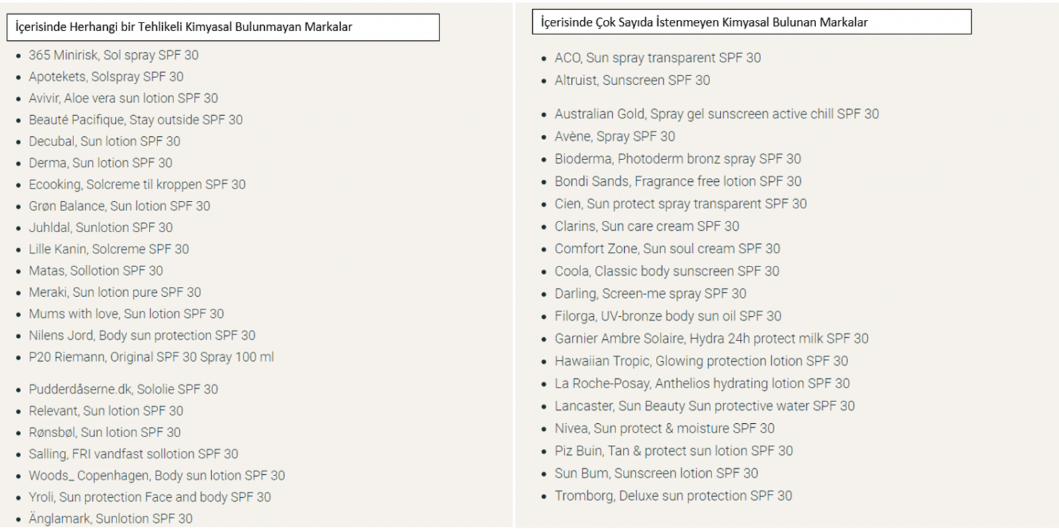Click the P20 Riemann Original Spray entry

151,357
